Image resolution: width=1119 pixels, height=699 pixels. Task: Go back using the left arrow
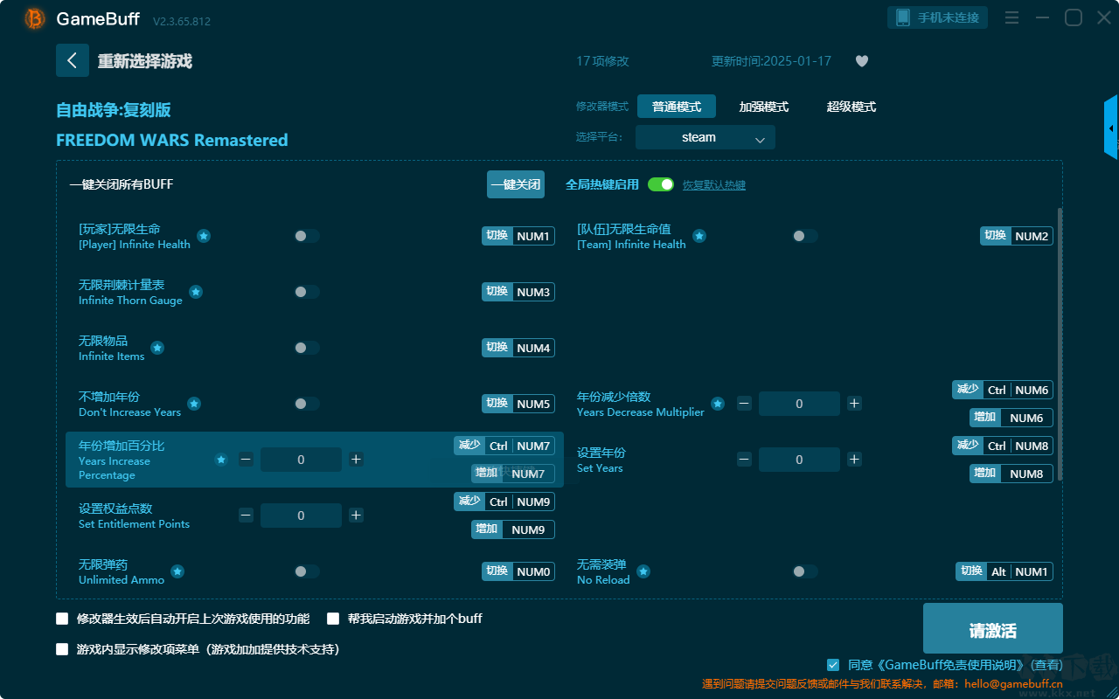pyautogui.click(x=73, y=60)
